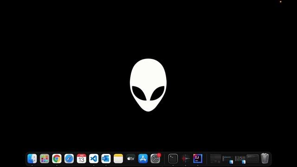Restore the first minimized window thumbnail
This screenshot has height=167, width=297.
pyautogui.click(x=215, y=159)
